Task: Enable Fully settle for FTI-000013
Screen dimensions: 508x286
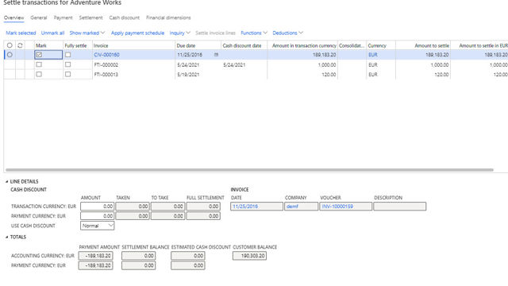Action: tap(67, 74)
